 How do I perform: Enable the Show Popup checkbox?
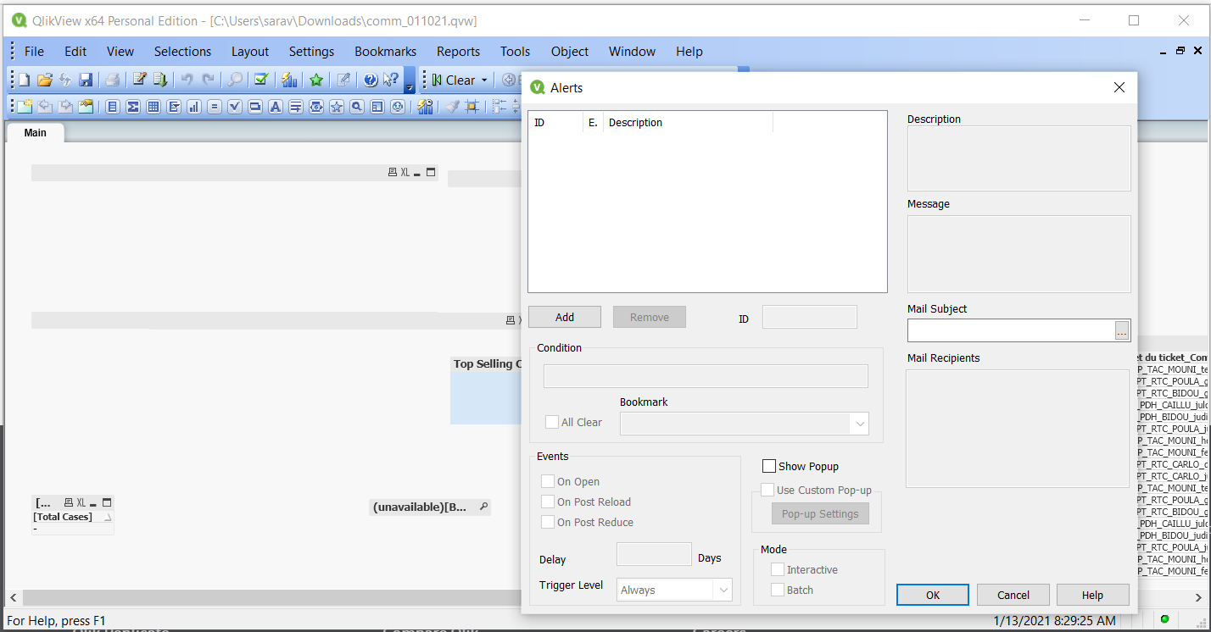[x=769, y=466]
